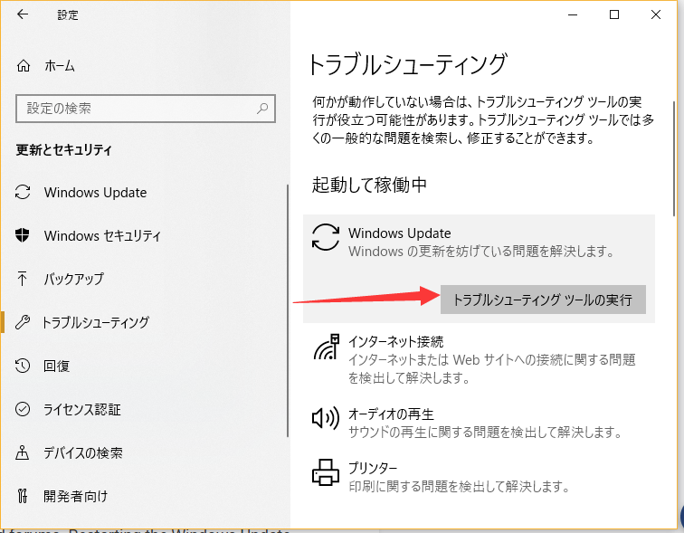This screenshot has width=684, height=533.
Task: Go back with the arrow in the title bar
Action: coord(23,14)
